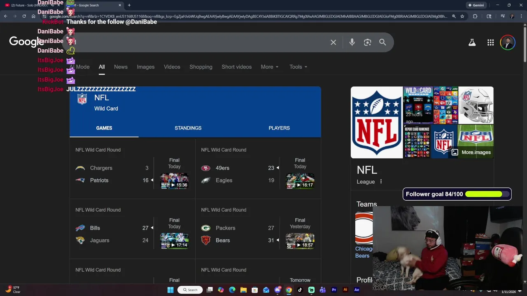The image size is (527, 296).
Task: Open File Explorer from the taskbar
Action: point(243,290)
